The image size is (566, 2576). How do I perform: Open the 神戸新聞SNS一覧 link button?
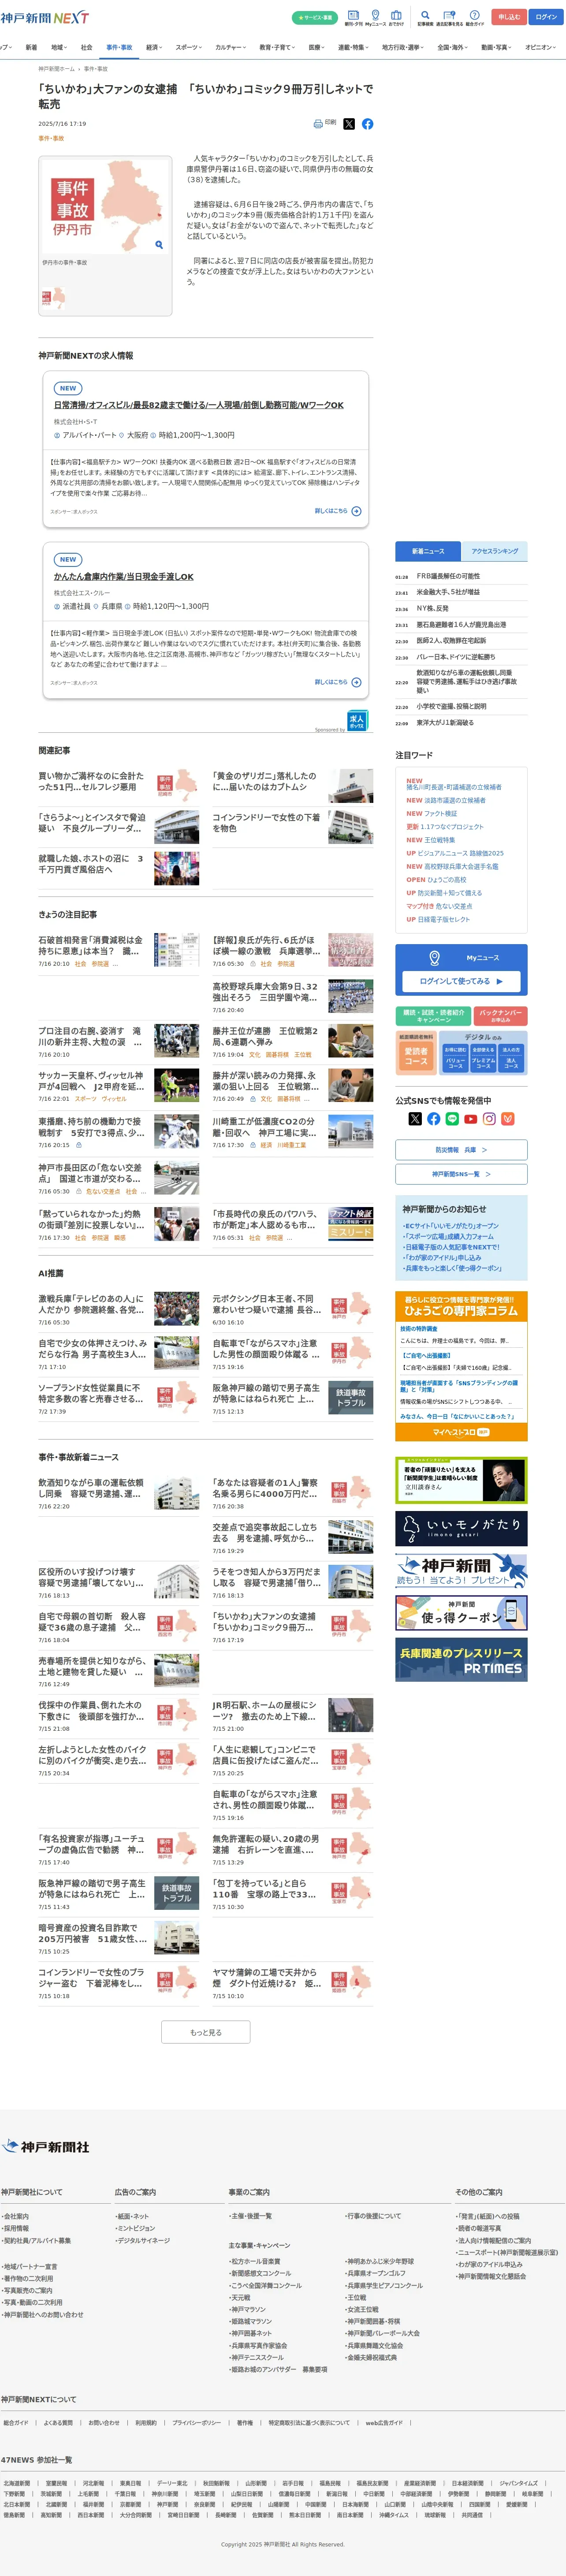tap(461, 1174)
